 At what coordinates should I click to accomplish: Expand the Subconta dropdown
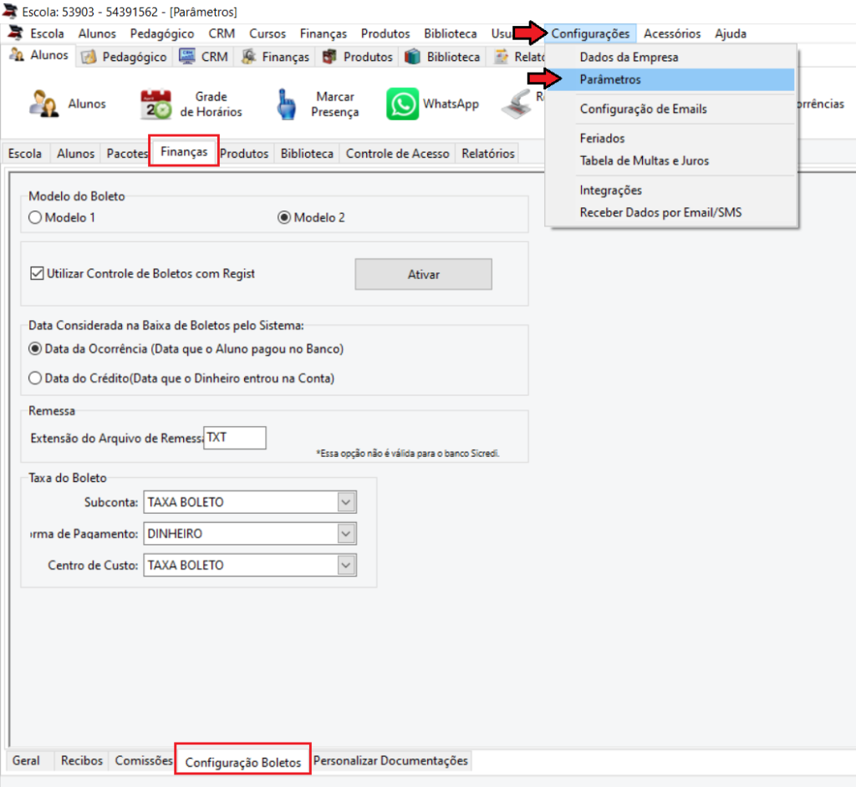point(346,502)
